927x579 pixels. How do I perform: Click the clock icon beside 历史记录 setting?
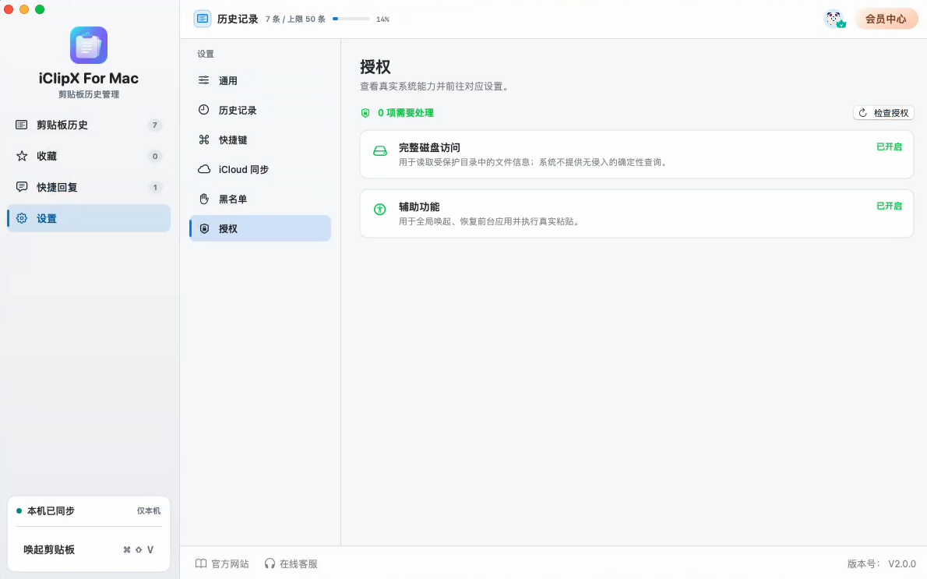[x=204, y=110]
